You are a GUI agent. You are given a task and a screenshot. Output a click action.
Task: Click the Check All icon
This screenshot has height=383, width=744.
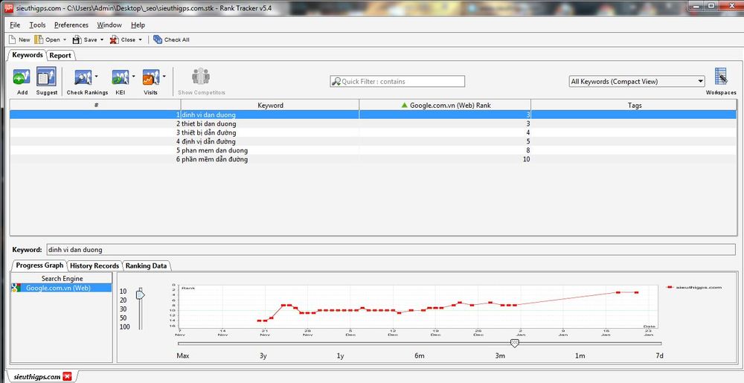[x=158, y=40]
